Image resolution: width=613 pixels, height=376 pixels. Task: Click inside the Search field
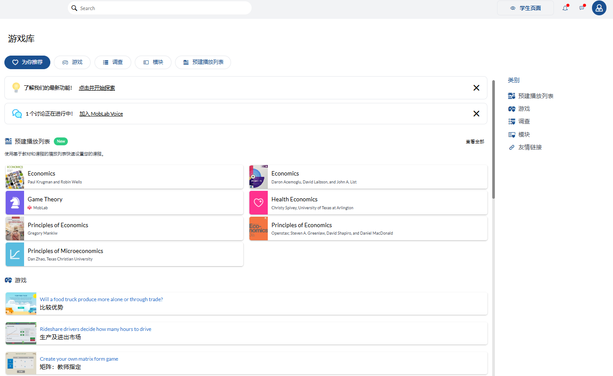(x=160, y=8)
